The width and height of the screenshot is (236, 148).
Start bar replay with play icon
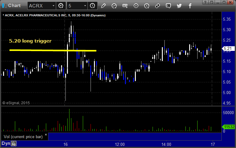136,6
